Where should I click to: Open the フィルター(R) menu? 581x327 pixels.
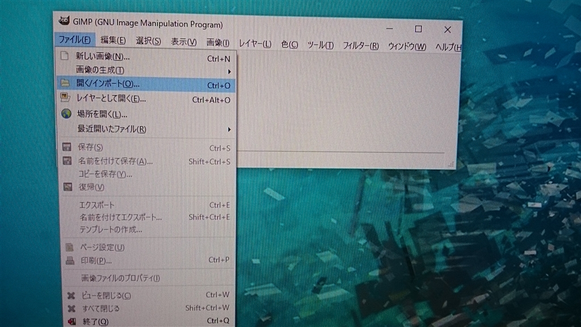point(360,46)
